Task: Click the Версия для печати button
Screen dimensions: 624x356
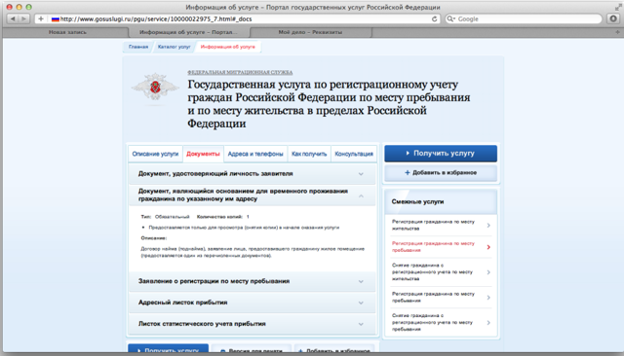Action: (252, 349)
